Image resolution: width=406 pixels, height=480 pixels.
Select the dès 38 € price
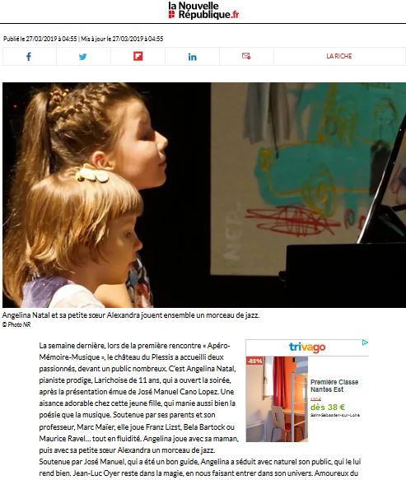point(328,408)
